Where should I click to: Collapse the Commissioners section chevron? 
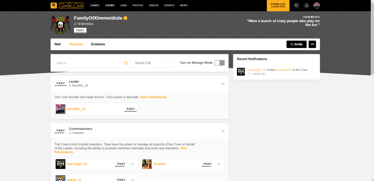tap(223, 131)
